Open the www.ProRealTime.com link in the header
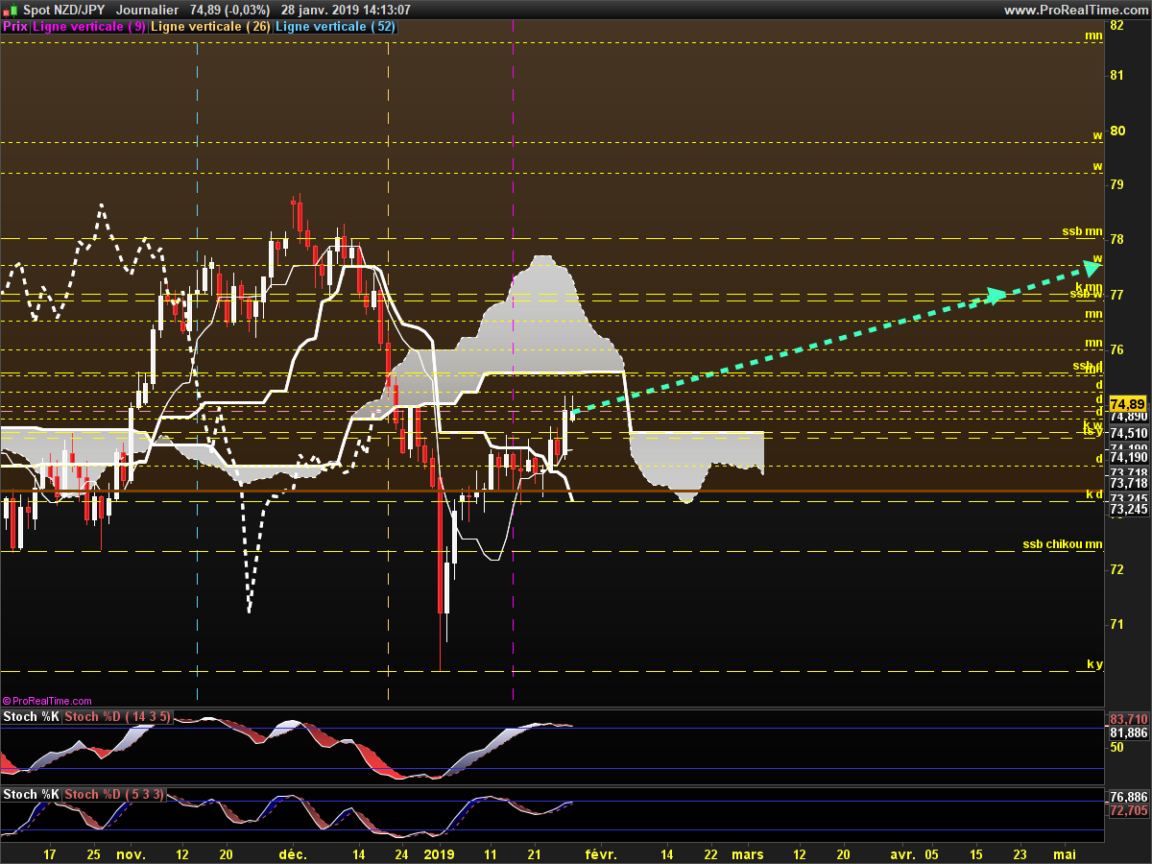Viewport: 1152px width, 864px height. click(x=1075, y=10)
